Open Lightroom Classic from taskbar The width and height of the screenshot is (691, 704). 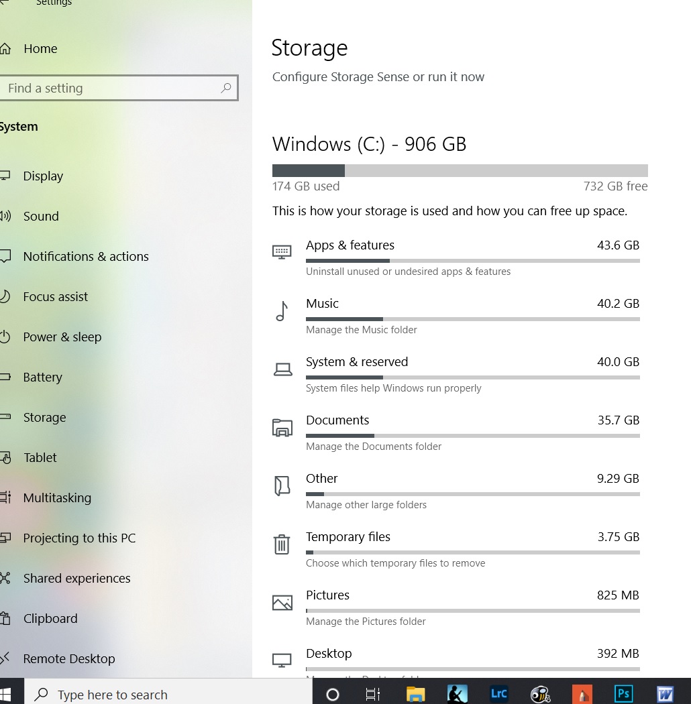499,694
